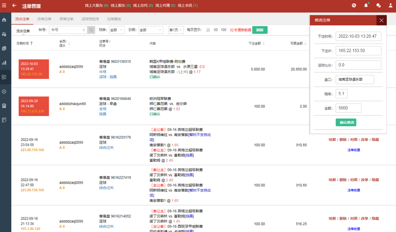Open the user profile icon
This screenshot has height=232, width=396.
click(390, 5)
